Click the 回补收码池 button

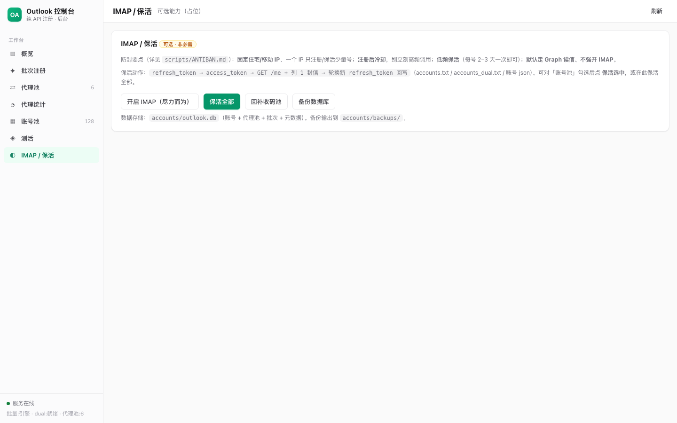coord(266,102)
